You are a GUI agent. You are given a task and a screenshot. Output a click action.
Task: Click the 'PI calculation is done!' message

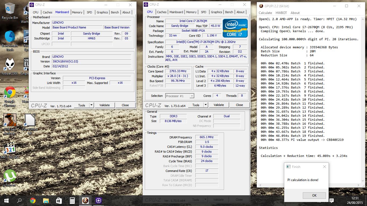(x=303, y=180)
